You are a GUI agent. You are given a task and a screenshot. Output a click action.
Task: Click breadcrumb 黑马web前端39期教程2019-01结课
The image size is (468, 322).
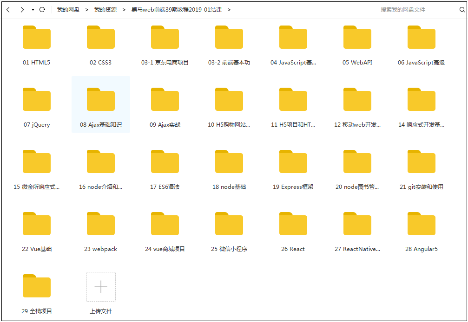[177, 10]
